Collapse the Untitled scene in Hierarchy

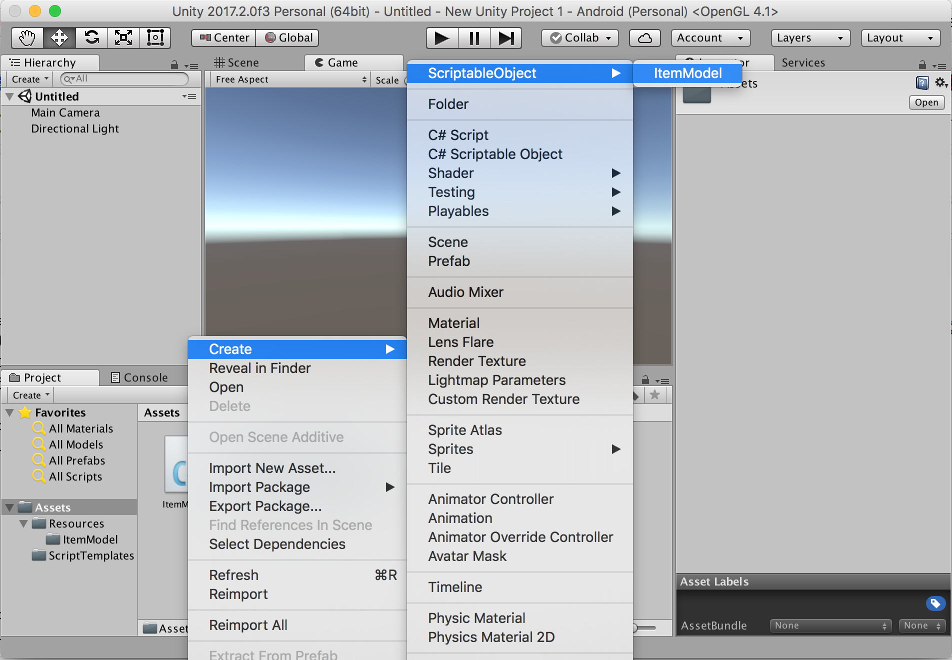coord(9,96)
